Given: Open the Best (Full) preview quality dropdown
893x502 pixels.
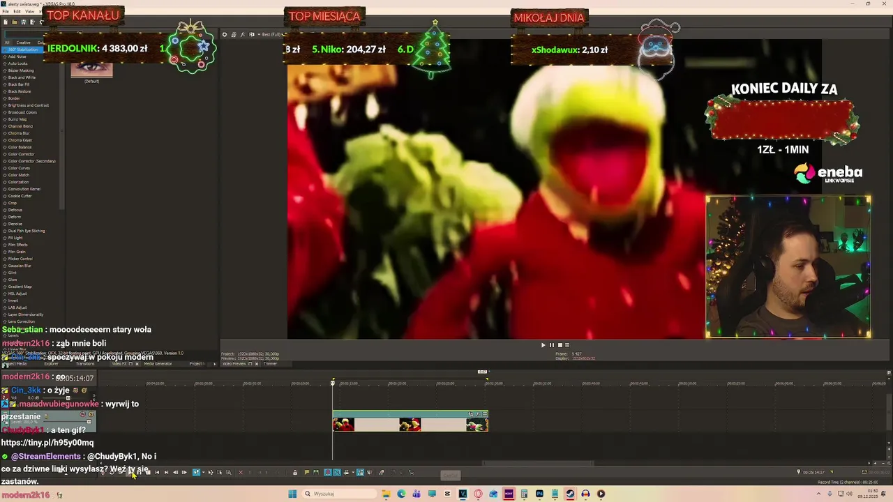Looking at the screenshot, I should click(270, 34).
